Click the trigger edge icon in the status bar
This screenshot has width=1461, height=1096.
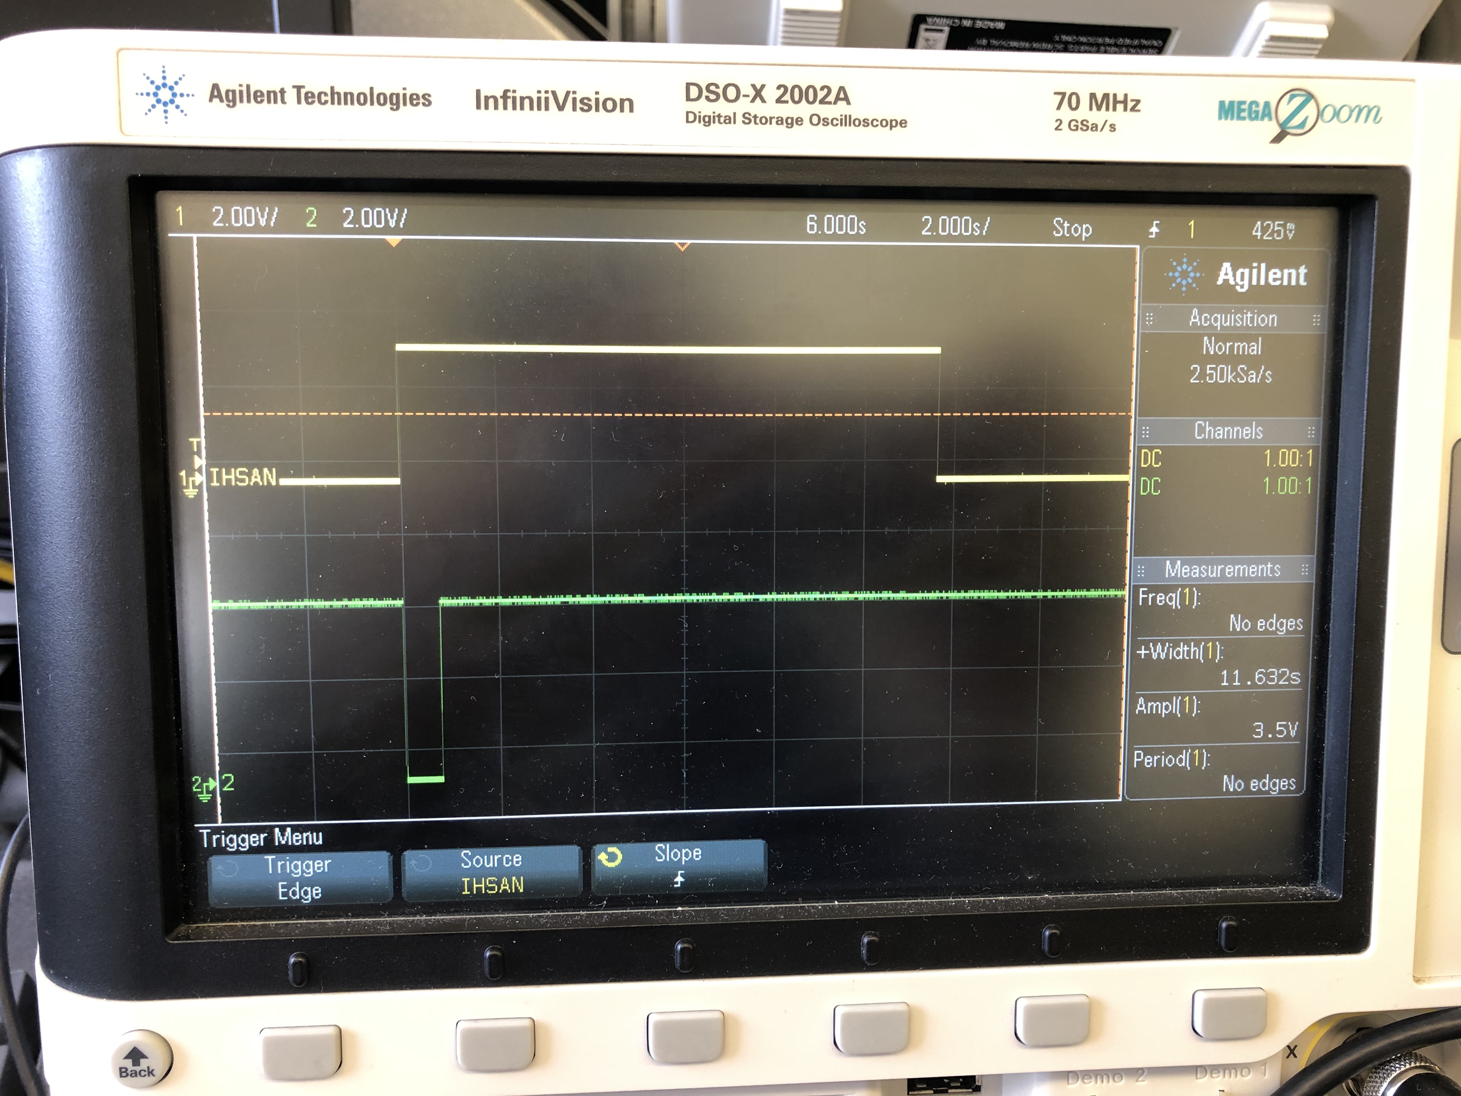coord(1153,230)
